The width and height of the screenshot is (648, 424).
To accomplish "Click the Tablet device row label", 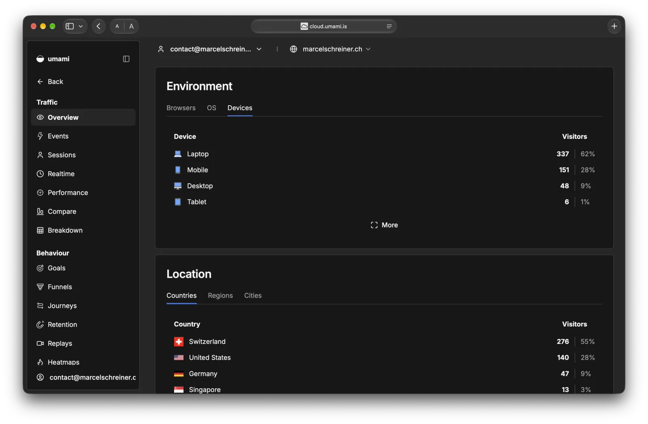I will coord(197,202).
